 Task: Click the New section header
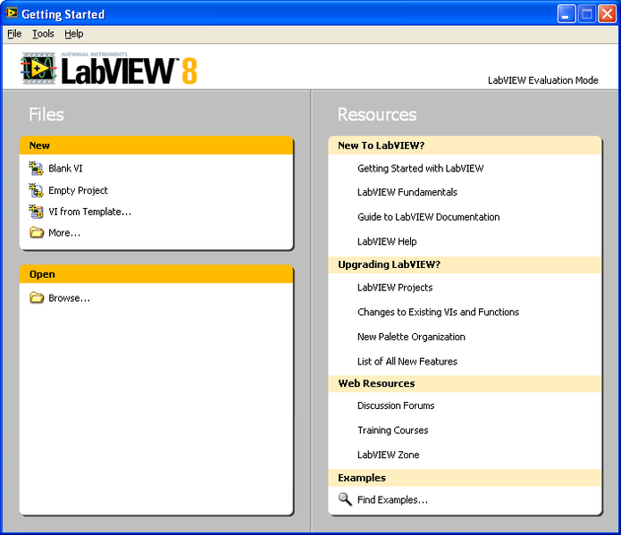click(x=156, y=146)
